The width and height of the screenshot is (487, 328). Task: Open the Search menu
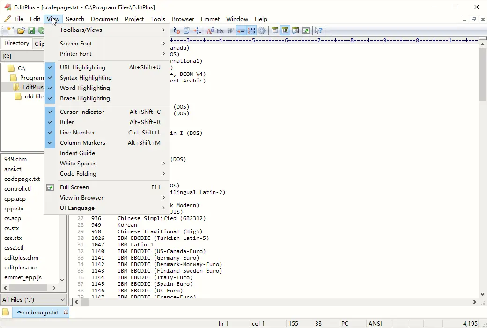(75, 19)
